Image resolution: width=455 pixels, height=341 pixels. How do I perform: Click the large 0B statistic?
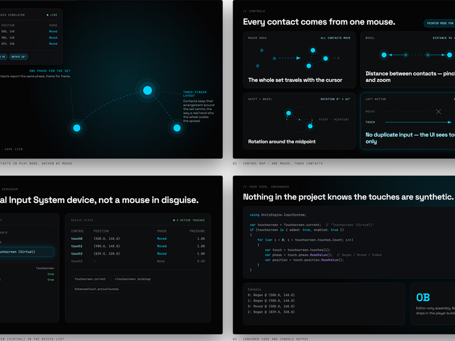tap(423, 297)
